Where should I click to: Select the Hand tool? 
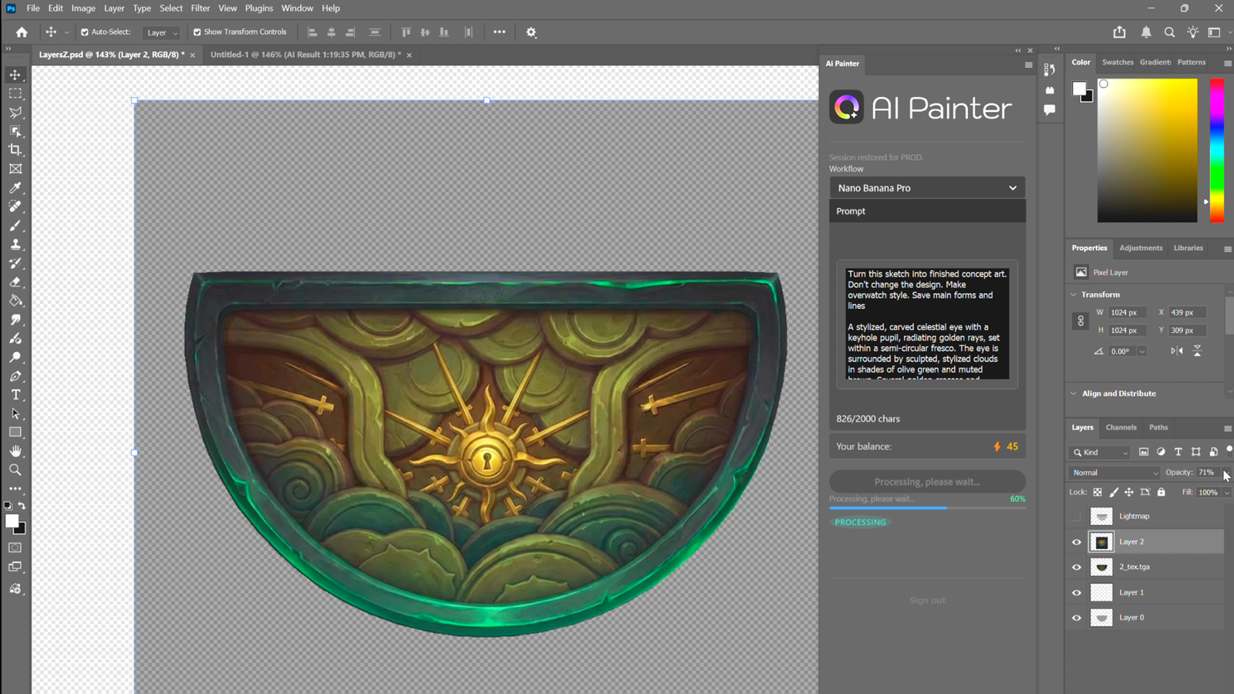pyautogui.click(x=15, y=451)
